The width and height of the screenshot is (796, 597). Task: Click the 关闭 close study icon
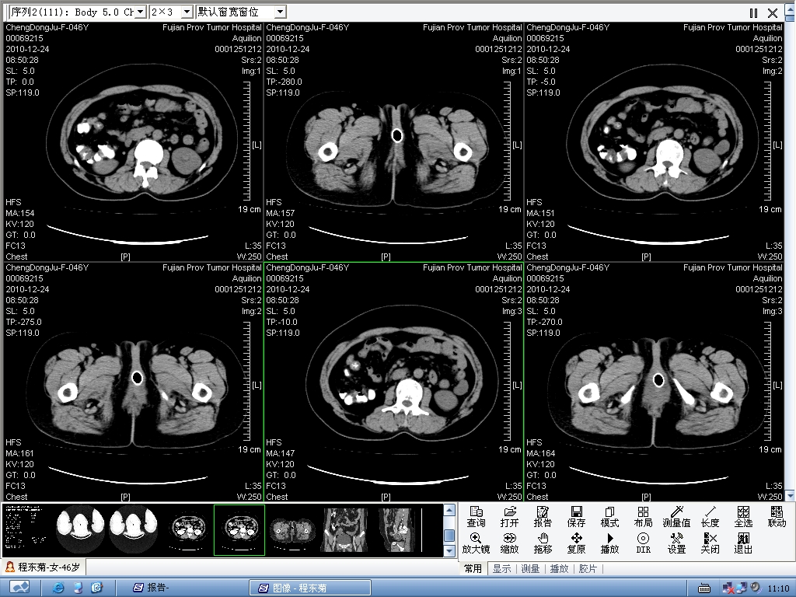[x=710, y=543]
